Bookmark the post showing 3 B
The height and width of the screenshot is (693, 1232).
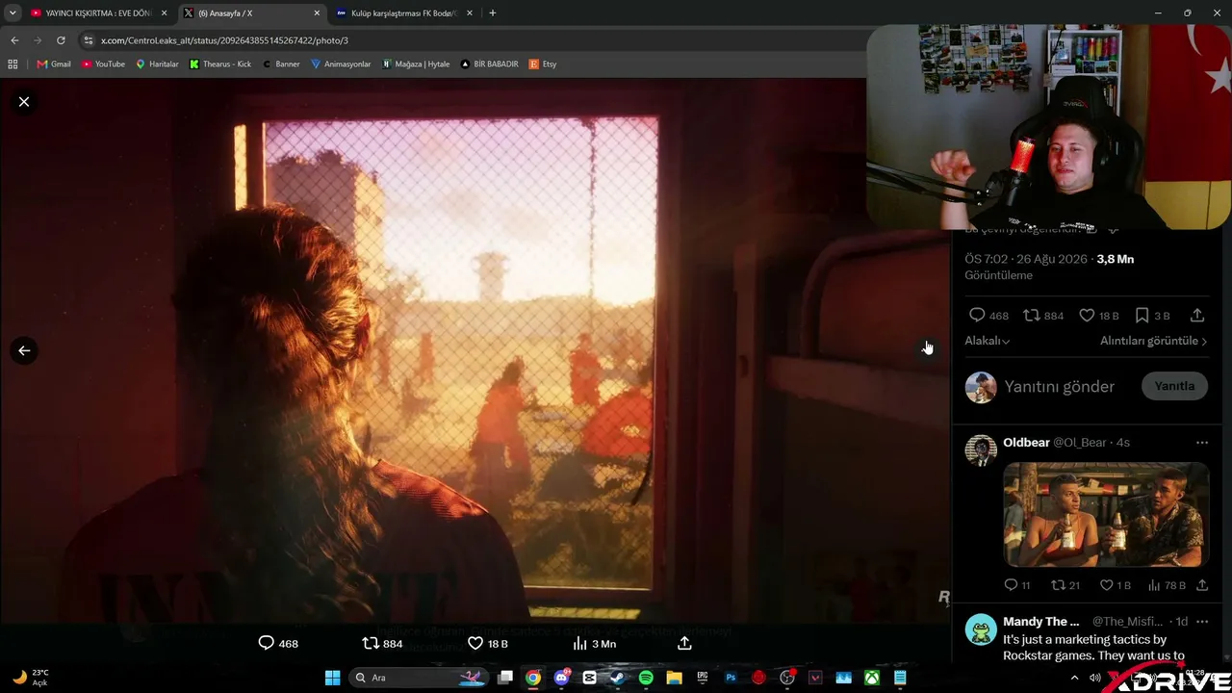pos(1152,315)
